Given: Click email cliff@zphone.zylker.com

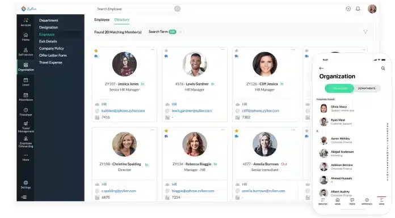Looking at the screenshot, I should 260,111.
